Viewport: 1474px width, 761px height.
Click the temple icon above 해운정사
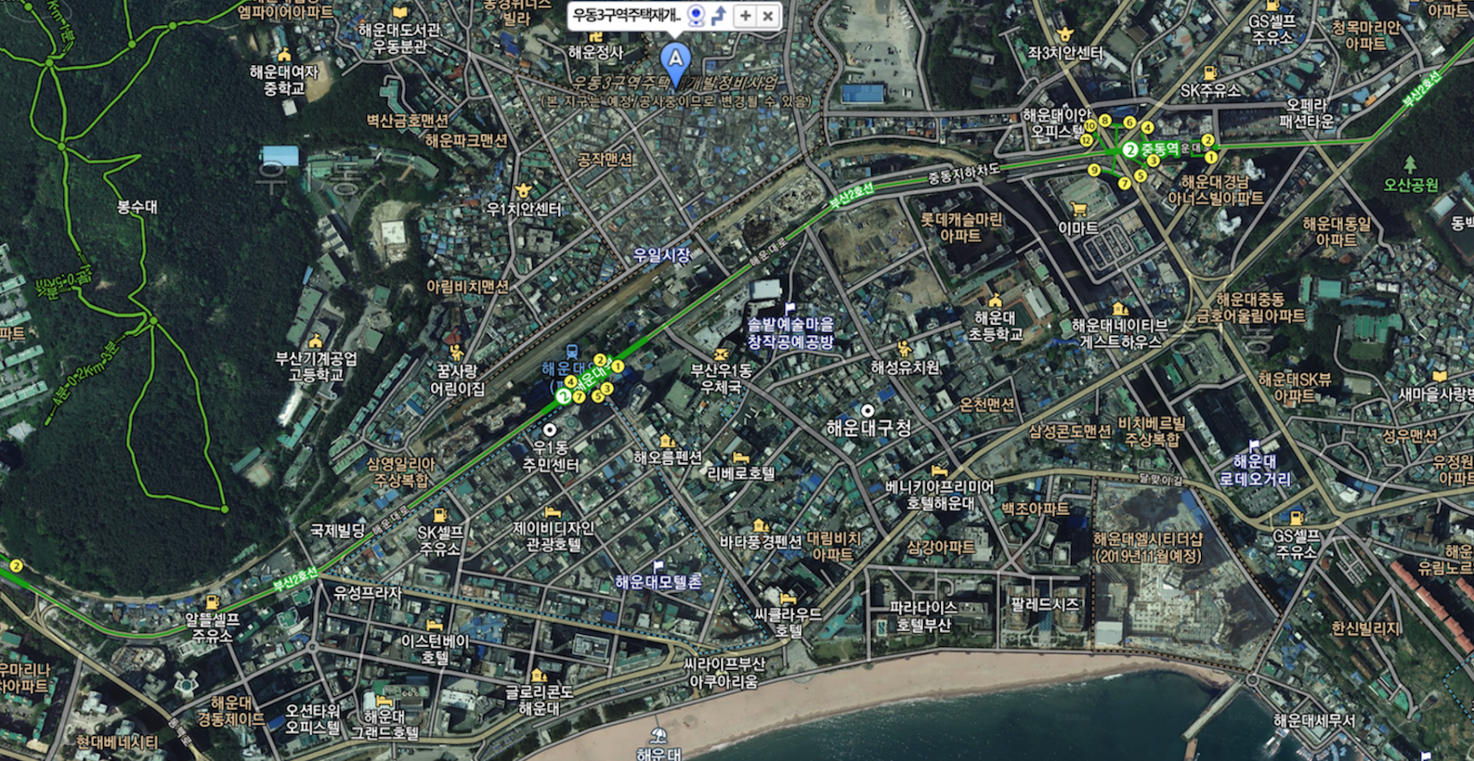point(595,35)
